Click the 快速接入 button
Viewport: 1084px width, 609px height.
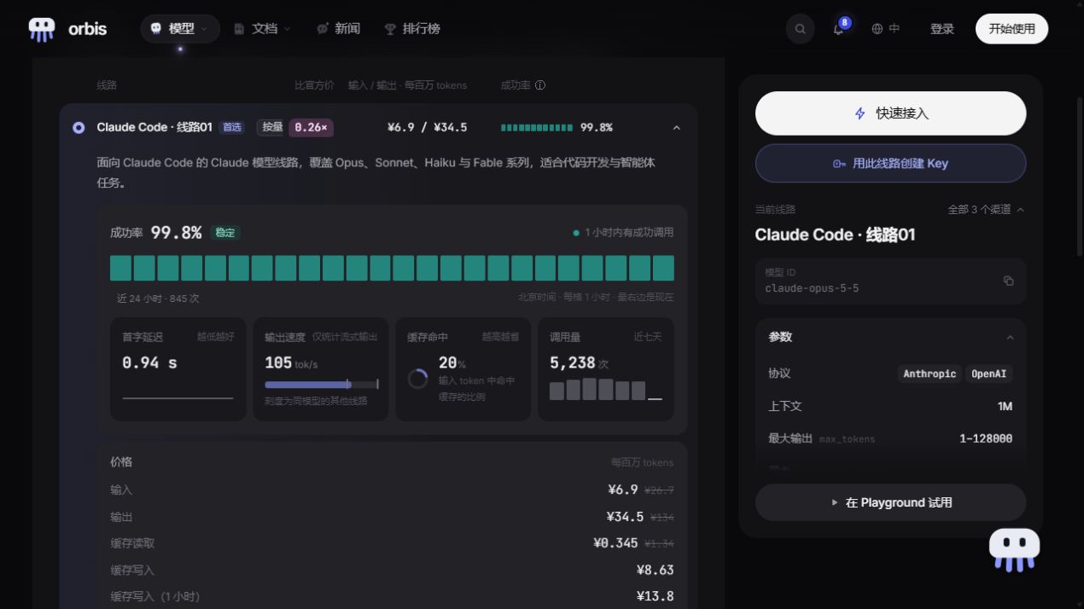coord(890,113)
